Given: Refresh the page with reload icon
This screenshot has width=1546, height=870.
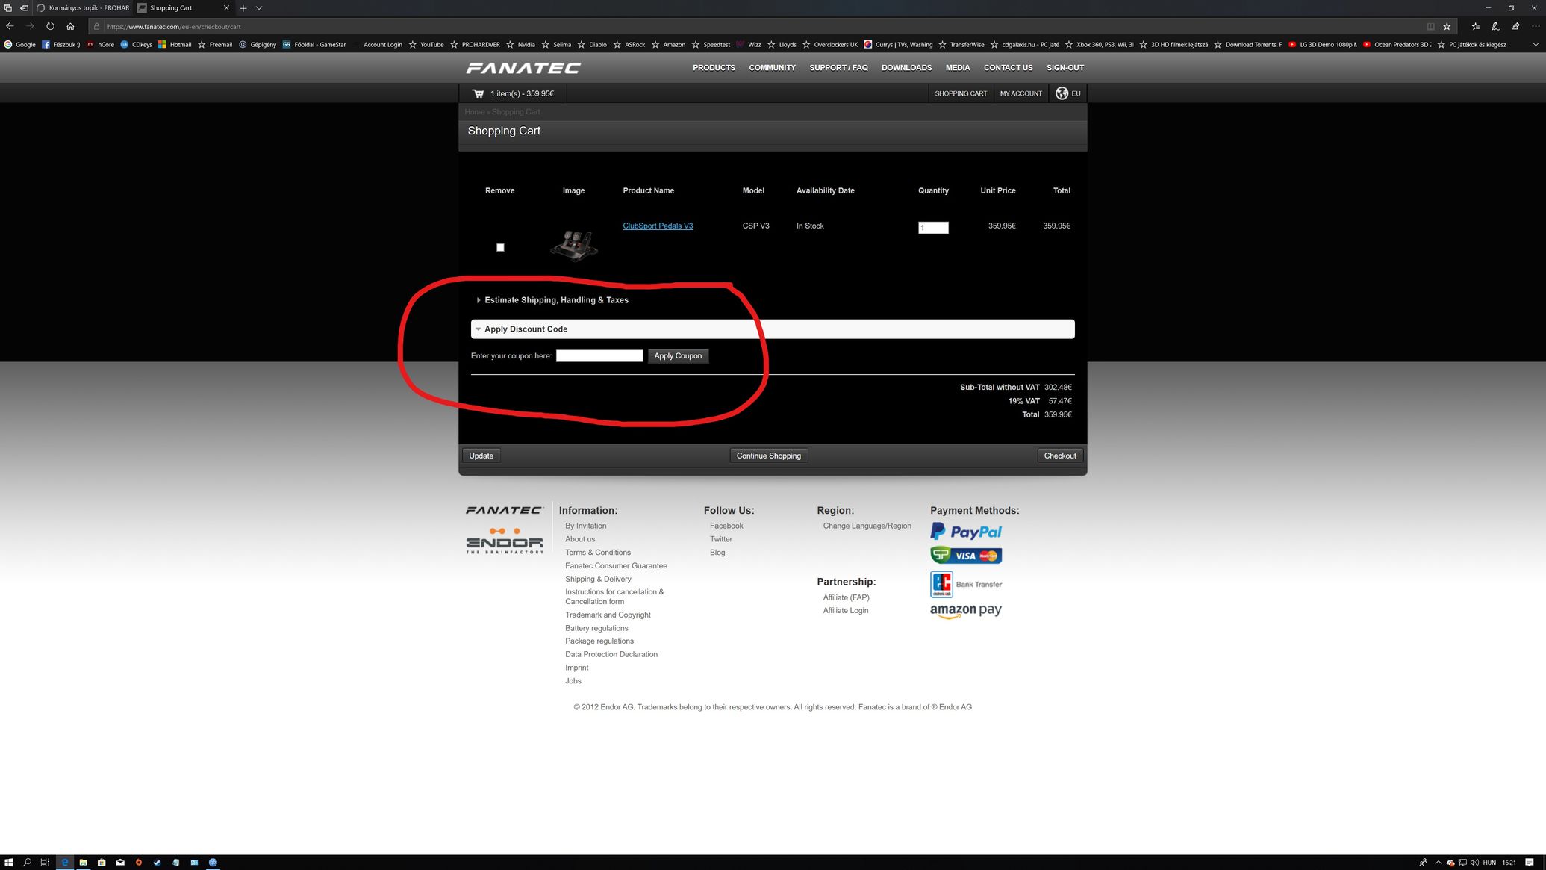Looking at the screenshot, I should click(x=50, y=26).
